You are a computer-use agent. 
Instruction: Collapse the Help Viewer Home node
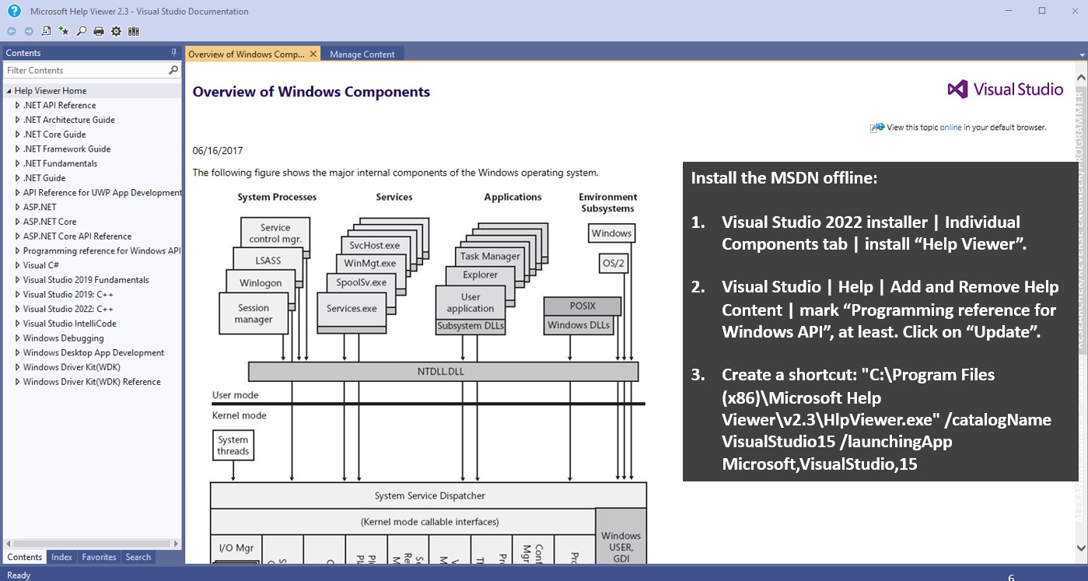(x=9, y=91)
